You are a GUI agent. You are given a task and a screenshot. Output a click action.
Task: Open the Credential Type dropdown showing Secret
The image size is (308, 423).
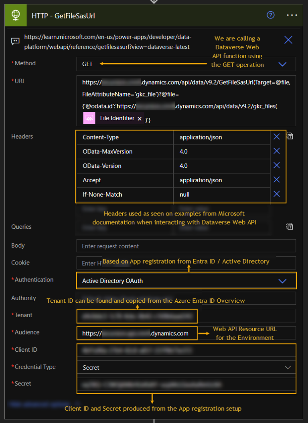(x=288, y=367)
